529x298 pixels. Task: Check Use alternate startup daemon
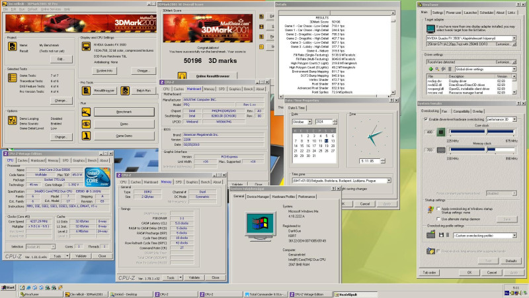click(x=438, y=219)
